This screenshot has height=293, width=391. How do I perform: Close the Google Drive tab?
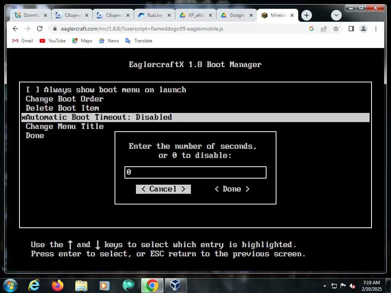(251, 15)
